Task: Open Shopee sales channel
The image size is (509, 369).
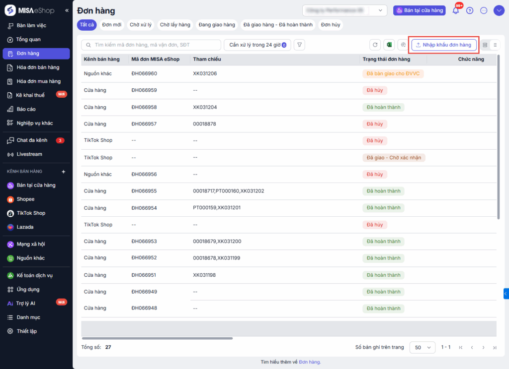Action: (x=25, y=199)
